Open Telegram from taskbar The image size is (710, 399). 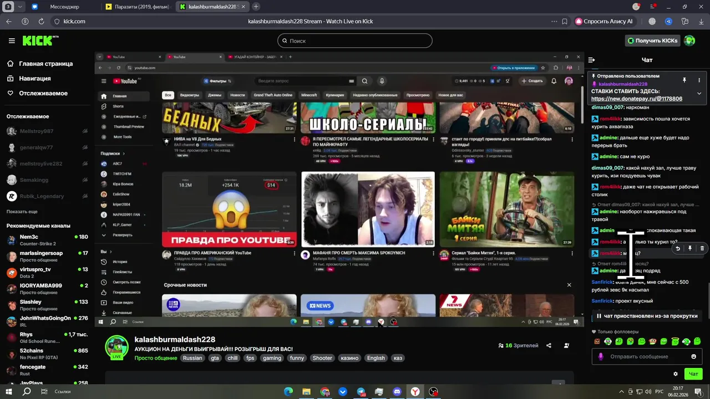pos(361,392)
